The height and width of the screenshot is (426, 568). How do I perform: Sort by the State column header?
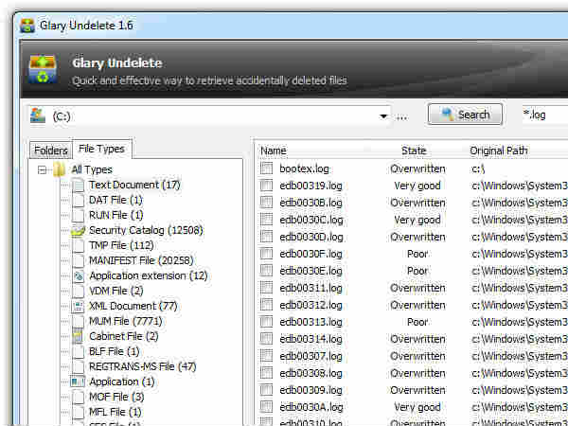414,151
